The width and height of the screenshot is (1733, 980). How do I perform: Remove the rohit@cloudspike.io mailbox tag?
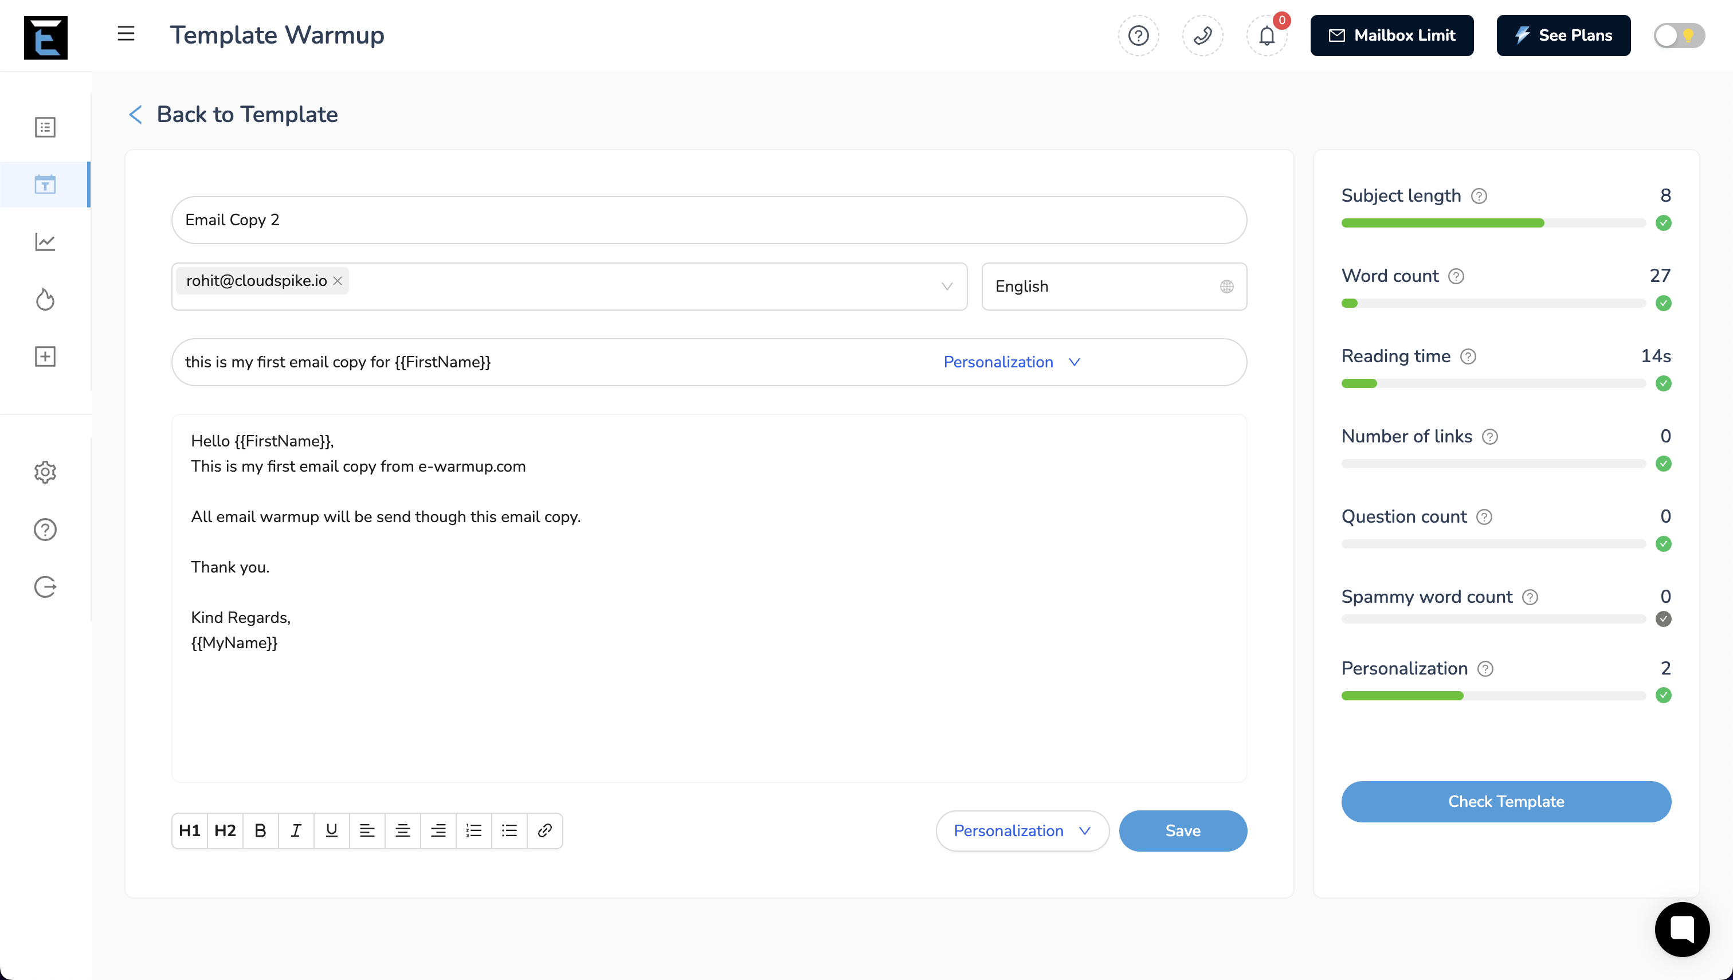pos(338,281)
